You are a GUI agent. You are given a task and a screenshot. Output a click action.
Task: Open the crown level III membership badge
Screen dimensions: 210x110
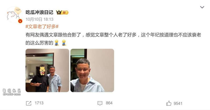62,12
